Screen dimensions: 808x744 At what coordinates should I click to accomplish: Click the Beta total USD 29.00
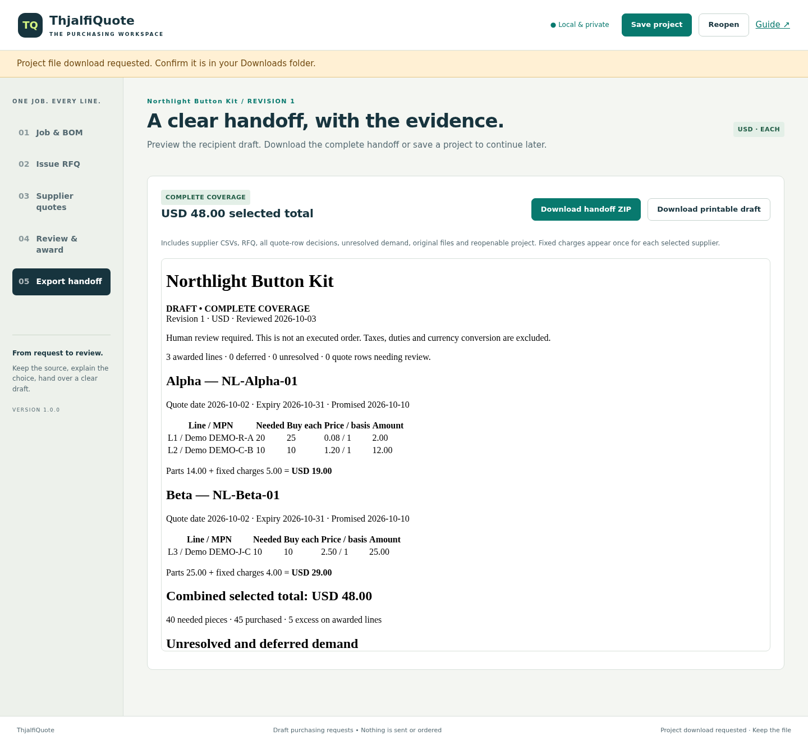(x=311, y=573)
